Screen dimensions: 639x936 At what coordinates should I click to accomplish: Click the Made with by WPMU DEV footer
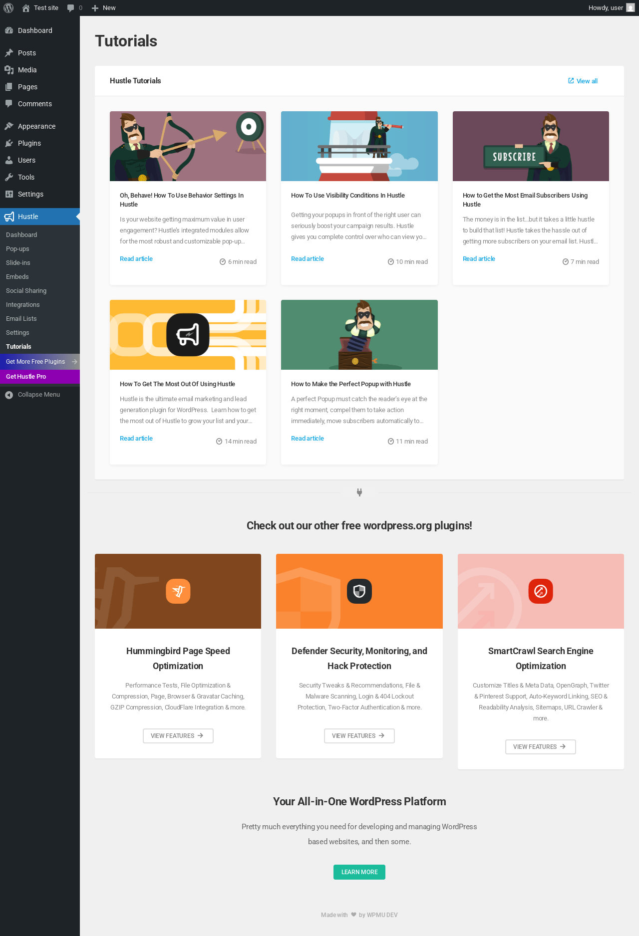coord(359,915)
